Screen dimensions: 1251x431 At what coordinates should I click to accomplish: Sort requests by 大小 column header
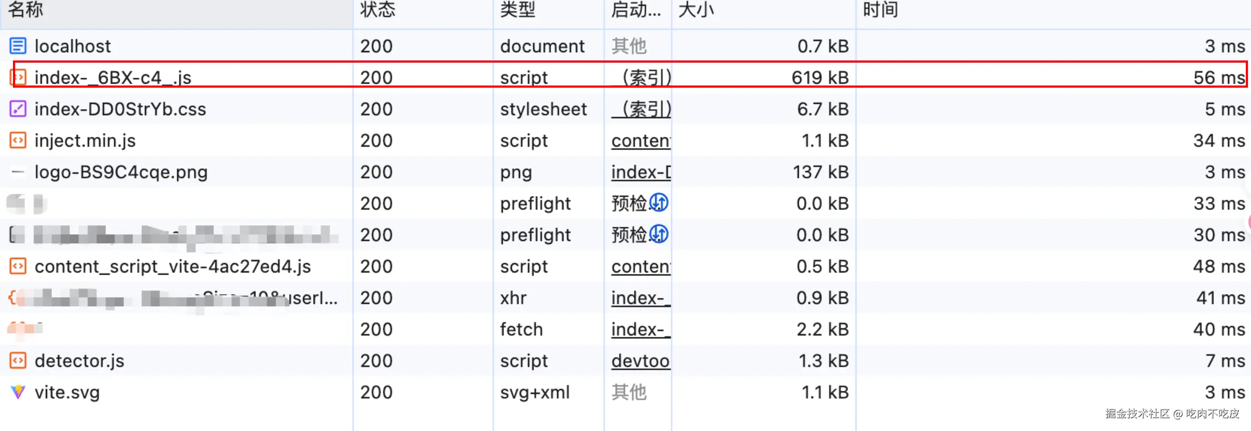(696, 10)
